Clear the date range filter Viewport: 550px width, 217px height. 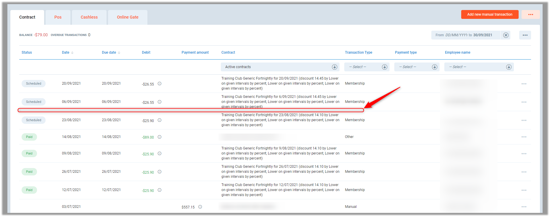tap(506, 35)
